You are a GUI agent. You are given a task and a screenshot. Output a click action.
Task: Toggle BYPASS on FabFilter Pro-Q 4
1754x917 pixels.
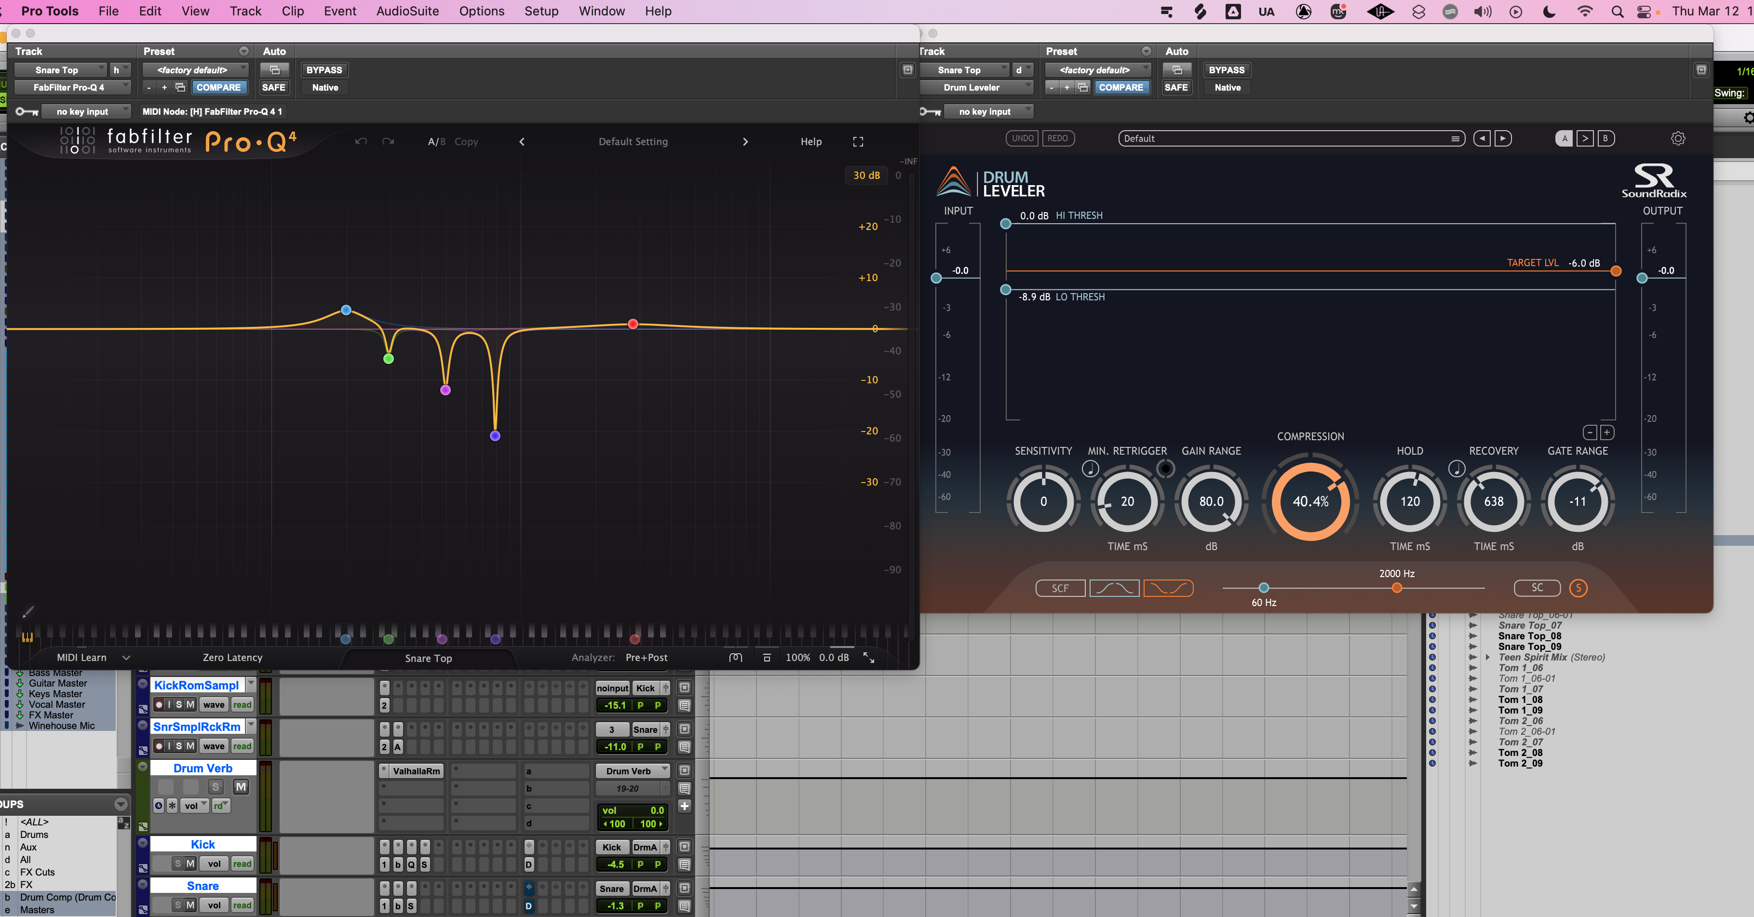coord(324,70)
